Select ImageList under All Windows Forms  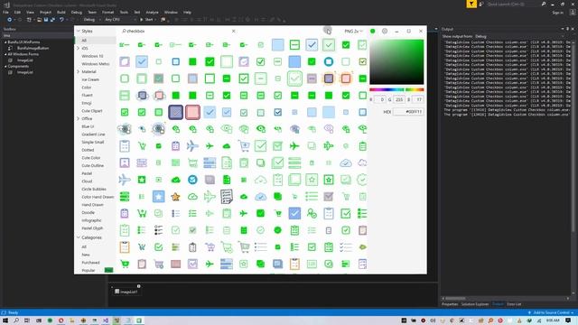pyautogui.click(x=25, y=60)
